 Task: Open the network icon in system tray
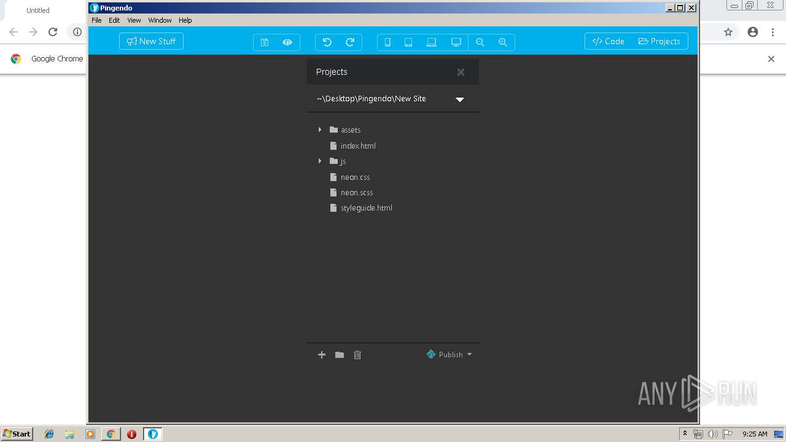(x=698, y=434)
